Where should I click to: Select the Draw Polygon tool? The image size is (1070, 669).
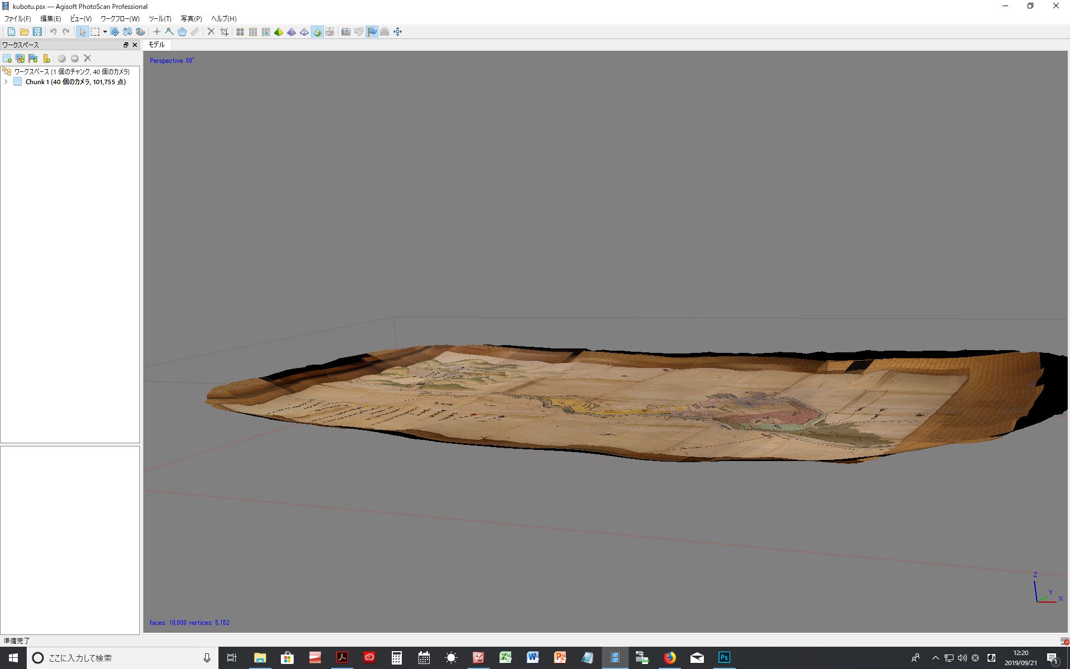(182, 32)
